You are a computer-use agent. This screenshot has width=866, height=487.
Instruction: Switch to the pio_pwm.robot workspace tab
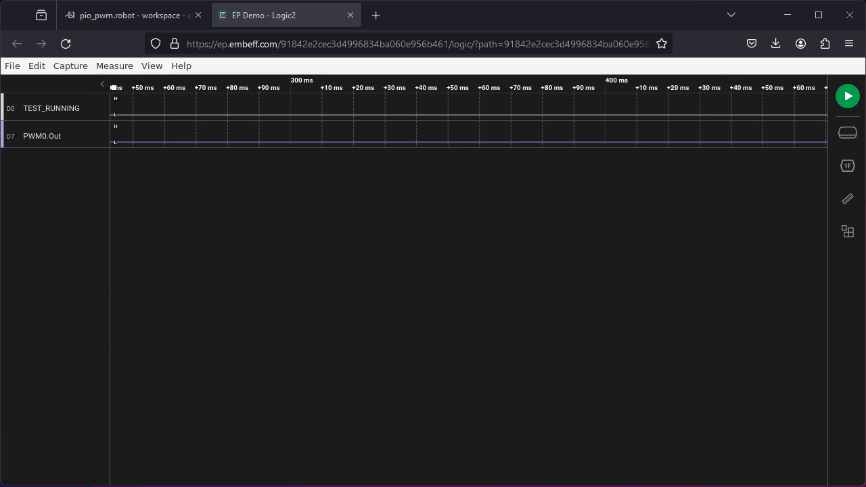133,15
